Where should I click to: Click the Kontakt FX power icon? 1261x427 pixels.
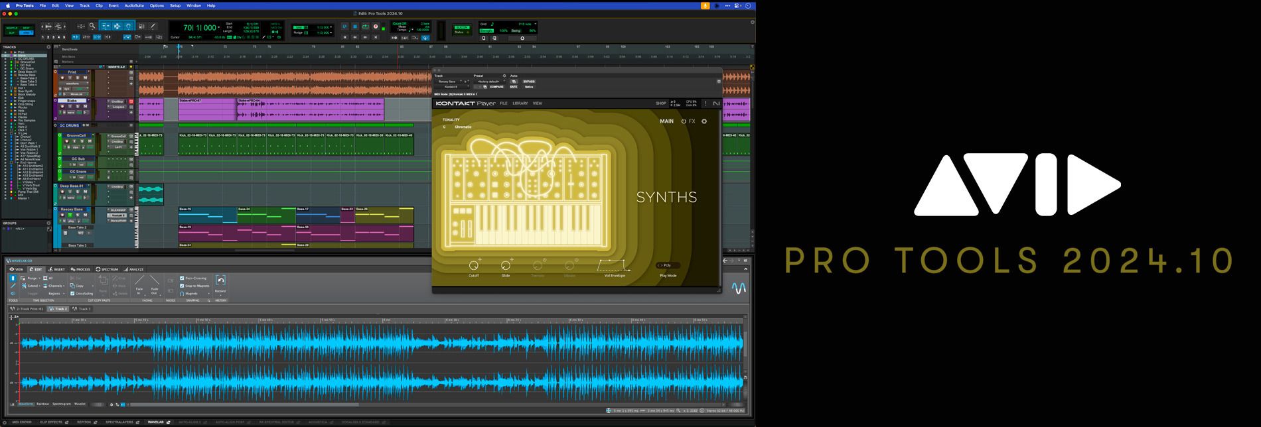coord(684,121)
